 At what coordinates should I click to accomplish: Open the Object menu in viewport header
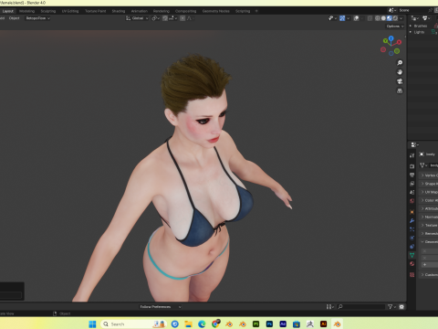tap(14, 18)
